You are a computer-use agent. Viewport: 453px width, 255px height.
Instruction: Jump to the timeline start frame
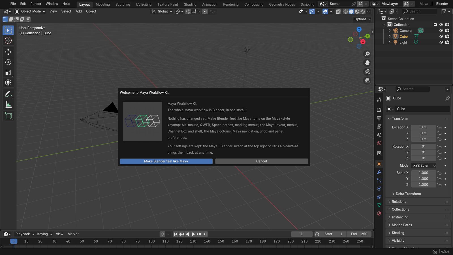pos(176,234)
